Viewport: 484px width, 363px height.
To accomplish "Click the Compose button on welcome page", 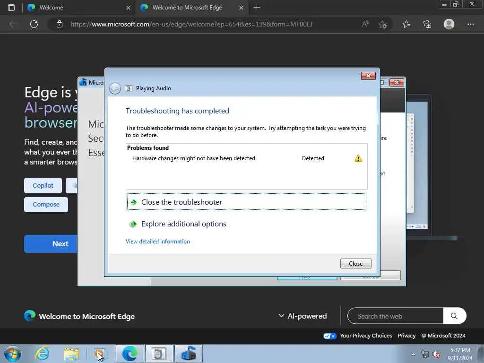I will tap(46, 205).
